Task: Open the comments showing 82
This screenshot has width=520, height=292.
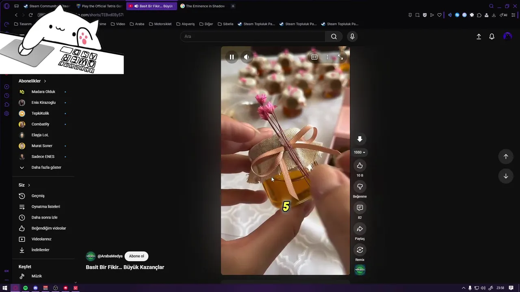Action: 360,208
